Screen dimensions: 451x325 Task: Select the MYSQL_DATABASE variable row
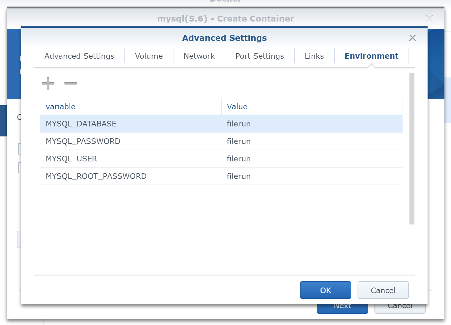[x=81, y=124]
